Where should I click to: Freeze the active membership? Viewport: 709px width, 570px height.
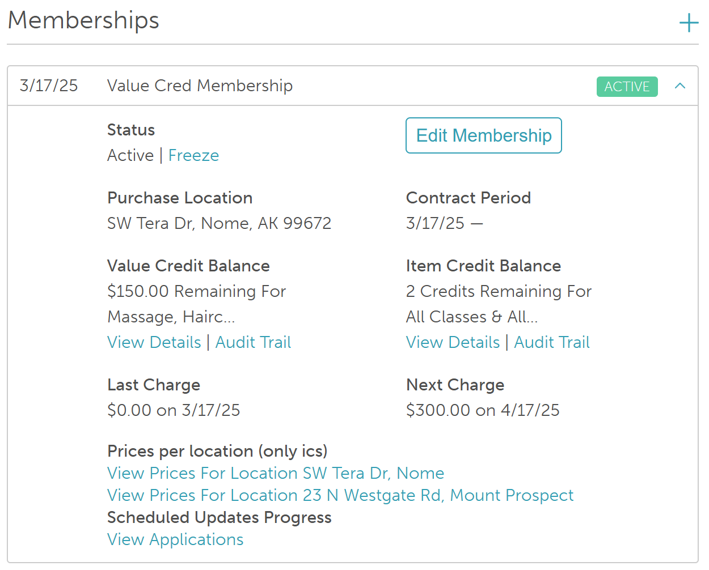click(x=193, y=155)
